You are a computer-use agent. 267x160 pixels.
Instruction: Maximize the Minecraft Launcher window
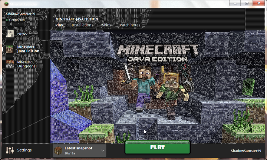[247, 3]
